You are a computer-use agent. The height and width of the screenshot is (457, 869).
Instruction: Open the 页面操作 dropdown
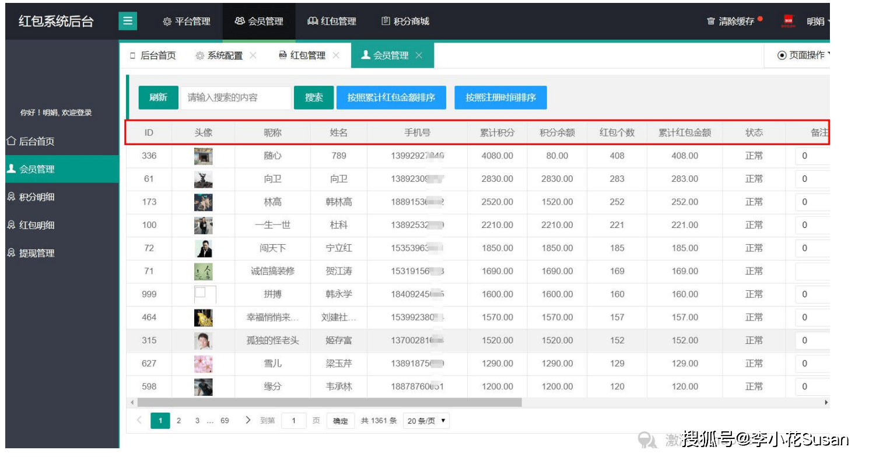[x=802, y=53]
